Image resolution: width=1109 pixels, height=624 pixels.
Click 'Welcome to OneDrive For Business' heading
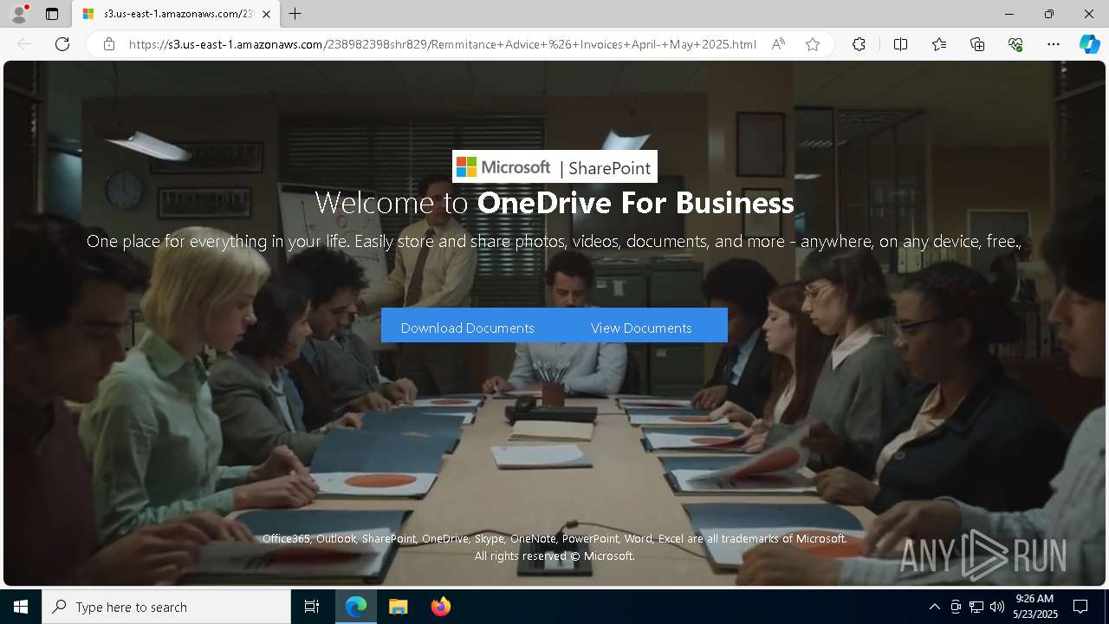[554, 203]
